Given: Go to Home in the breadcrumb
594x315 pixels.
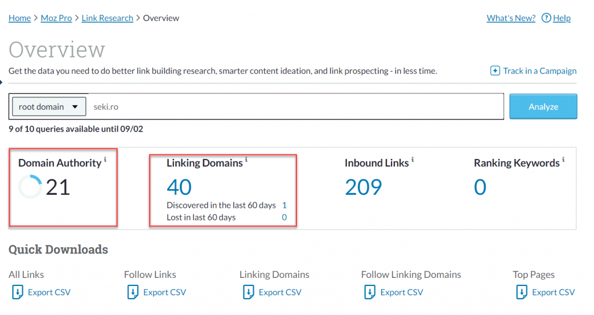Looking at the screenshot, I should coord(20,18).
